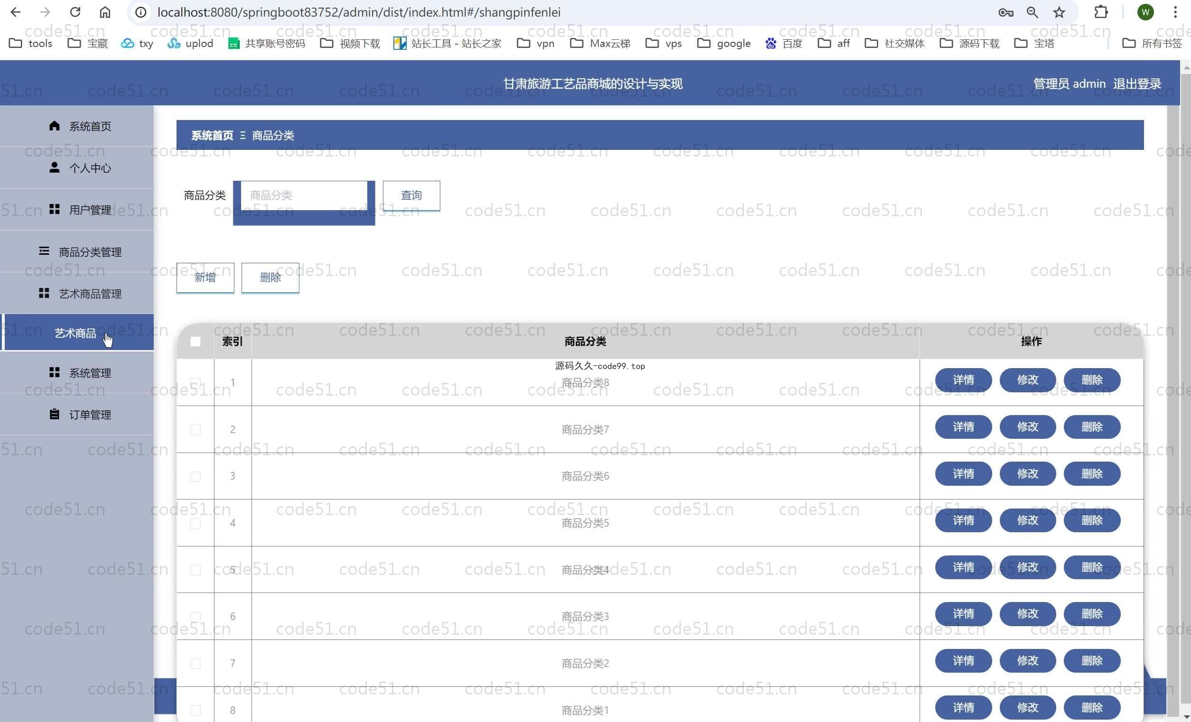
Task: Open the tools bookmark folder
Action: tap(30, 44)
